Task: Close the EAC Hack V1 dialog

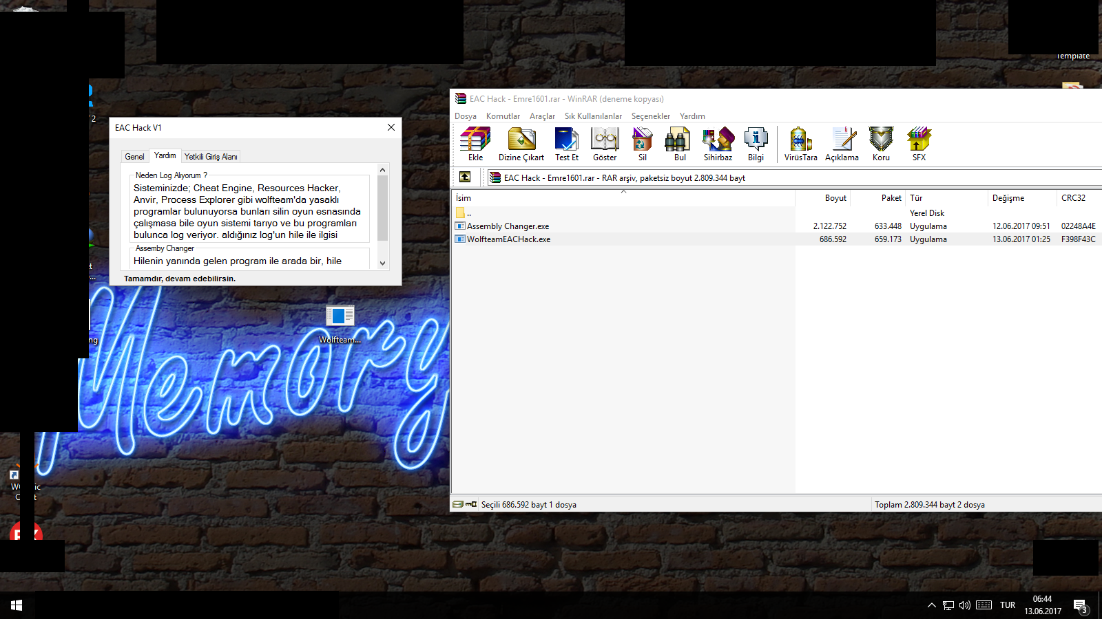Action: (391, 127)
